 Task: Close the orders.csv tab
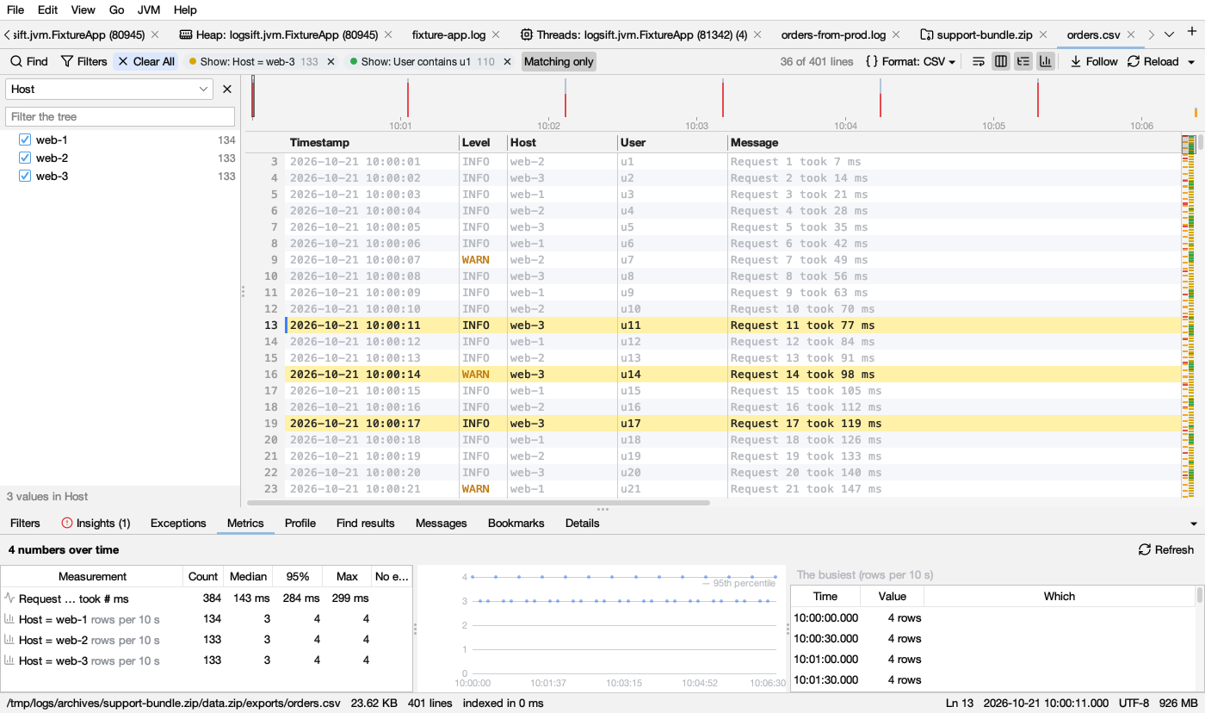(1133, 35)
